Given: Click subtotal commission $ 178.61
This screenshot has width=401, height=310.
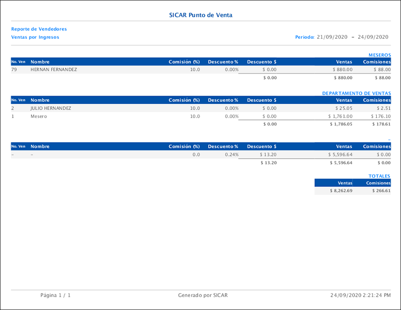Looking at the screenshot, I should pyautogui.click(x=381, y=124).
